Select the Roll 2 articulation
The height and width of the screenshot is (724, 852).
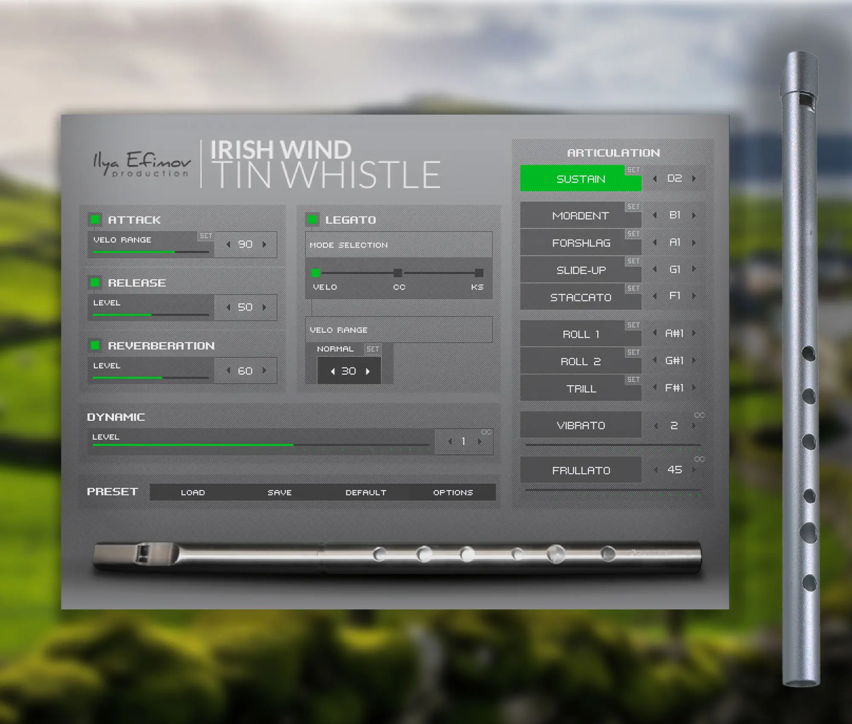580,361
